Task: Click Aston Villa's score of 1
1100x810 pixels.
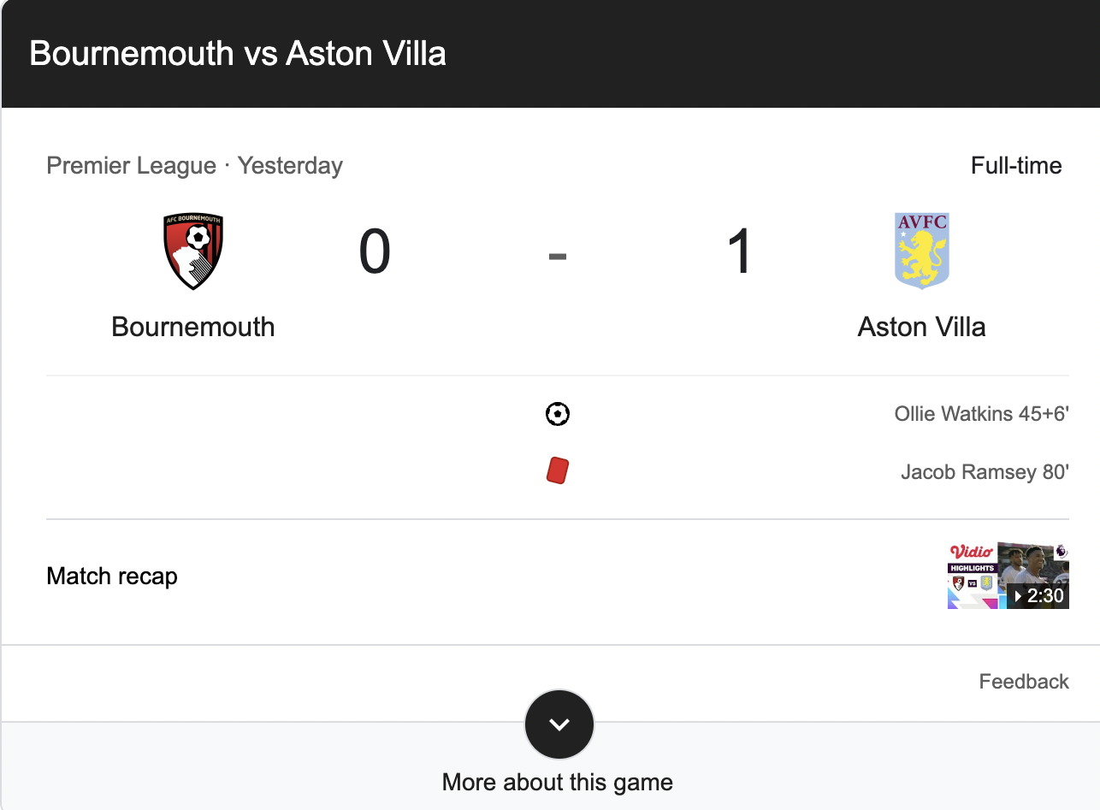Action: coord(739,252)
